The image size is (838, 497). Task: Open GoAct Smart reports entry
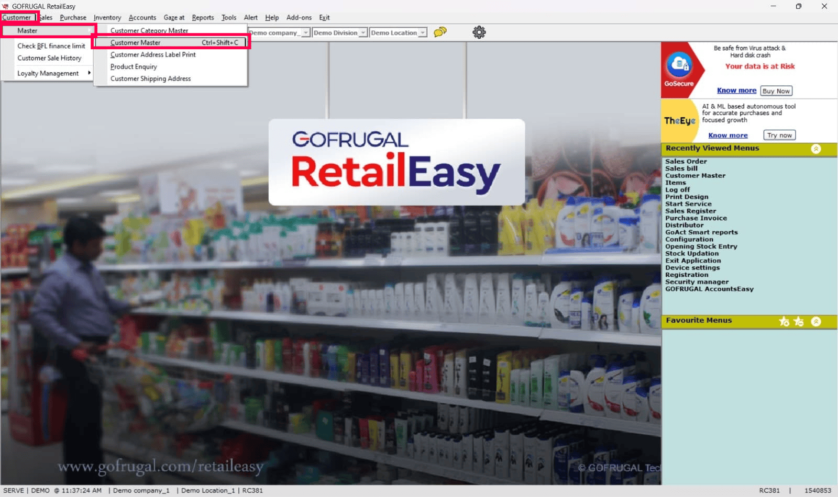[x=702, y=232]
